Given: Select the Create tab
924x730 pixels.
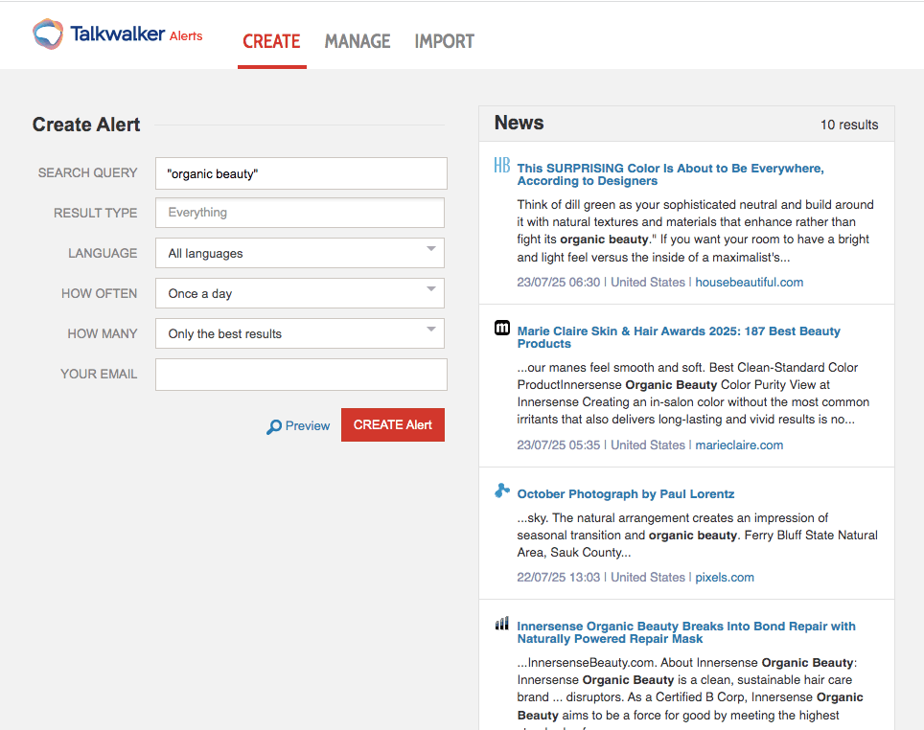Looking at the screenshot, I should tap(271, 41).
